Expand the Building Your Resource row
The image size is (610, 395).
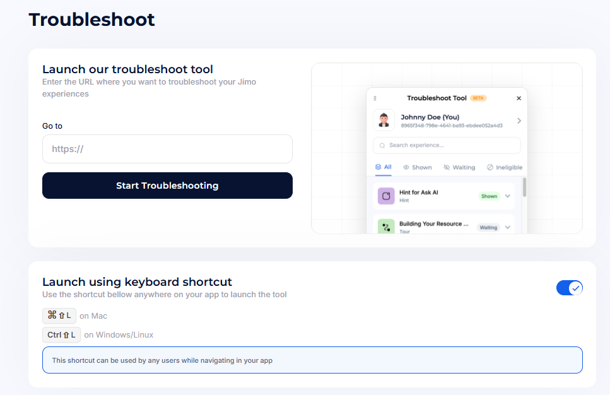tap(508, 227)
